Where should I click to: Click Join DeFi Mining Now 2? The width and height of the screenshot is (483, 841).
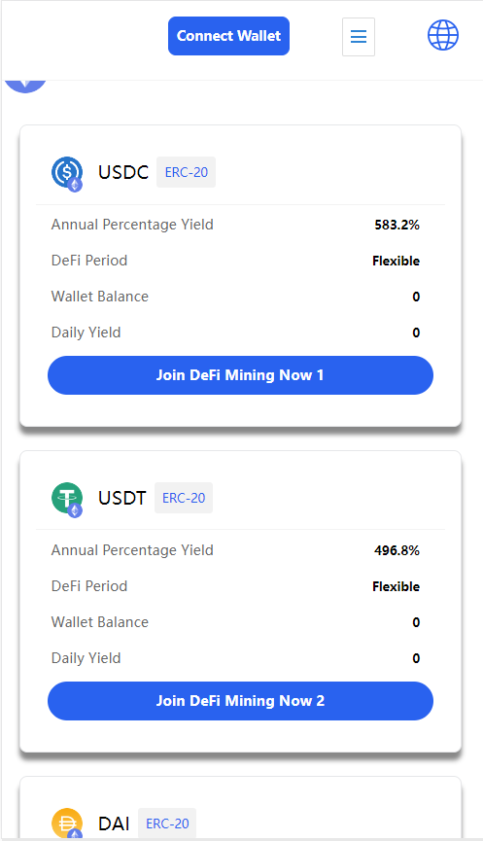pyautogui.click(x=240, y=701)
